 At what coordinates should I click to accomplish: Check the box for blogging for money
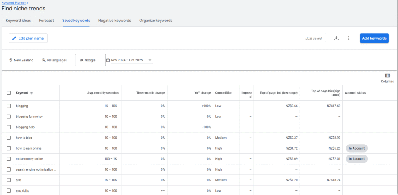pyautogui.click(x=9, y=117)
